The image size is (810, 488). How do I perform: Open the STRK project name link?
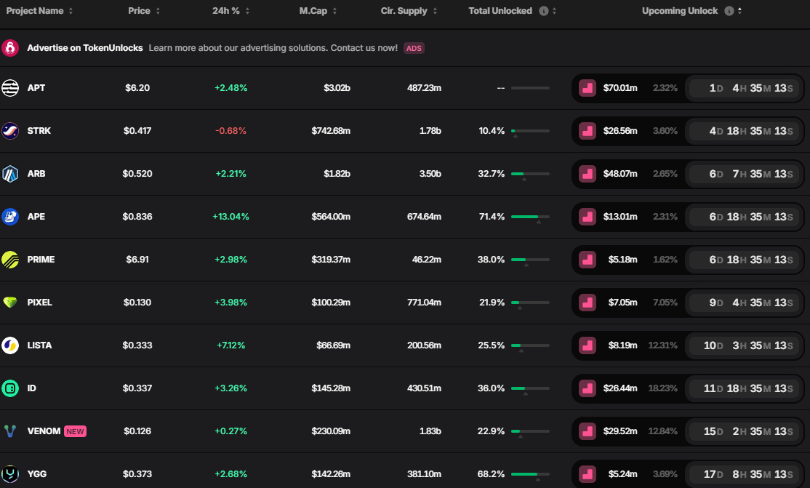click(39, 131)
